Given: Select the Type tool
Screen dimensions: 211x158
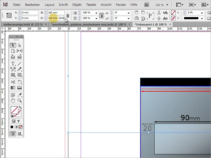Looking at the screenshot, I should [13, 63].
